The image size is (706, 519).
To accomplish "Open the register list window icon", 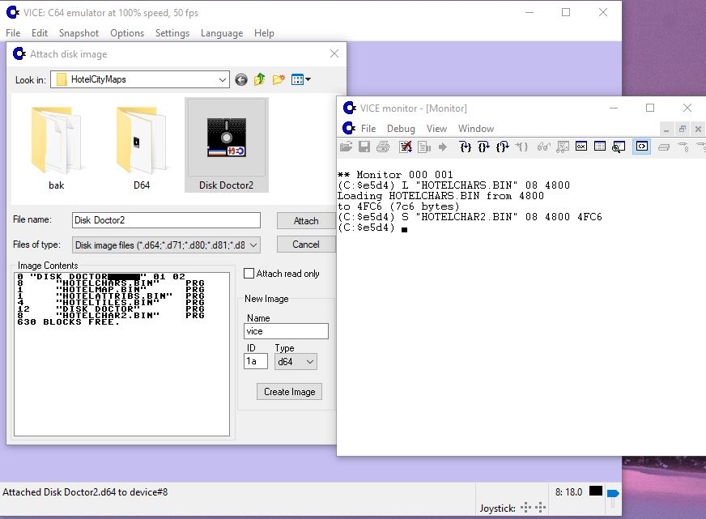I will (600, 147).
